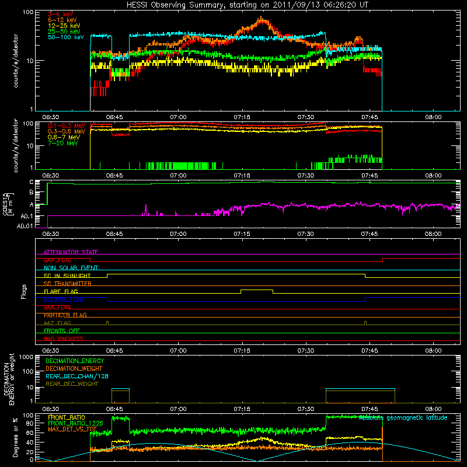The image size is (467, 467).
Task: Click the 0.3-0.8 MeV legend entry
Action: 67,131
